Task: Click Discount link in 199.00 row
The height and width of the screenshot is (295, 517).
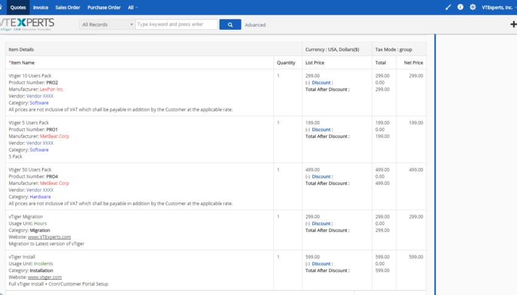Action: coord(321,130)
